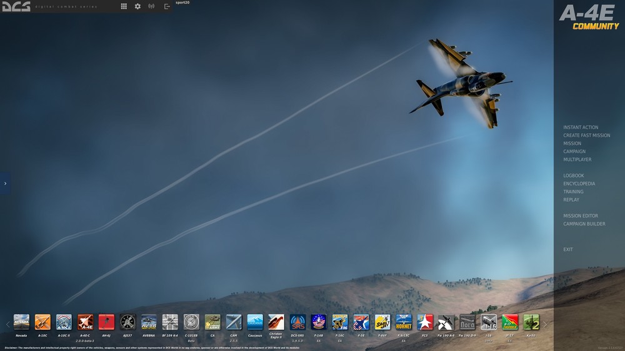The height and width of the screenshot is (351, 625).
Task: Choose the I-16 module icon
Action: tap(489, 322)
